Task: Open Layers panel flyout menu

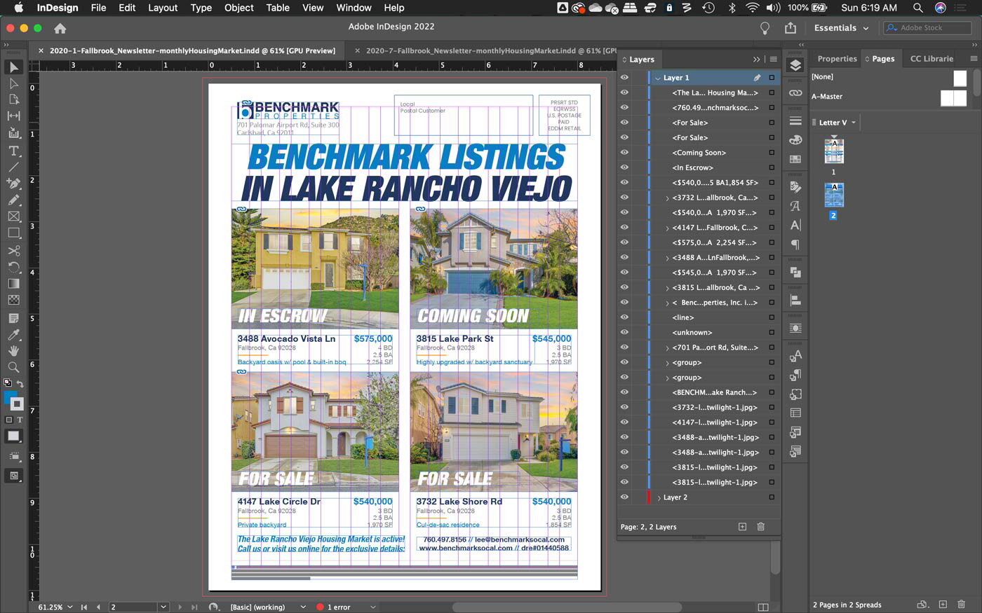Action: click(773, 60)
